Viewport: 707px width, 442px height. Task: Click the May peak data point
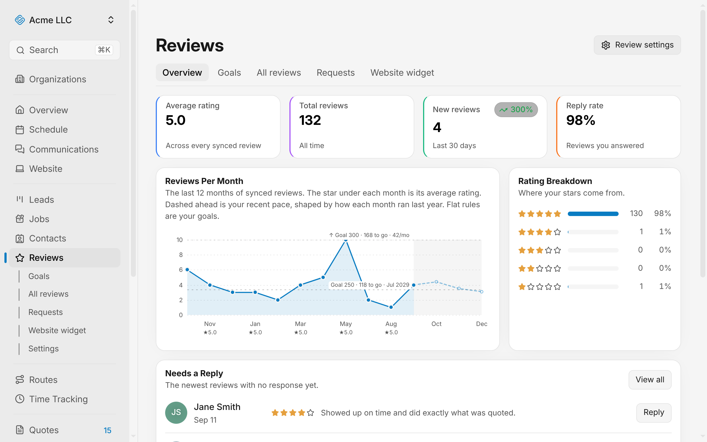345,240
